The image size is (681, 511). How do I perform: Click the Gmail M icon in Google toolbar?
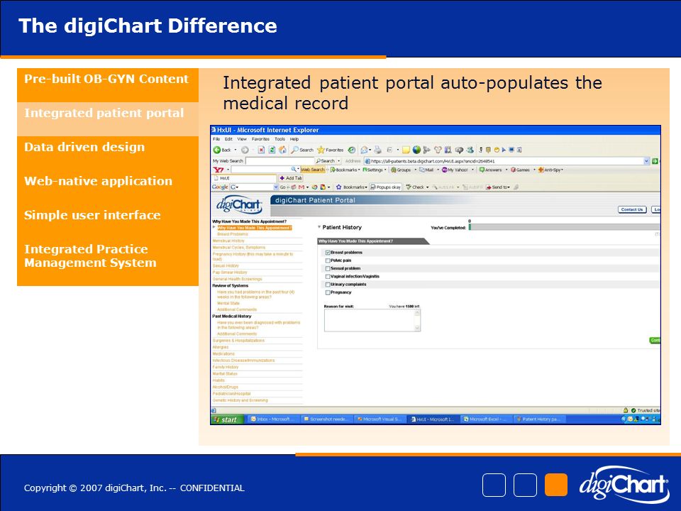[301, 187]
